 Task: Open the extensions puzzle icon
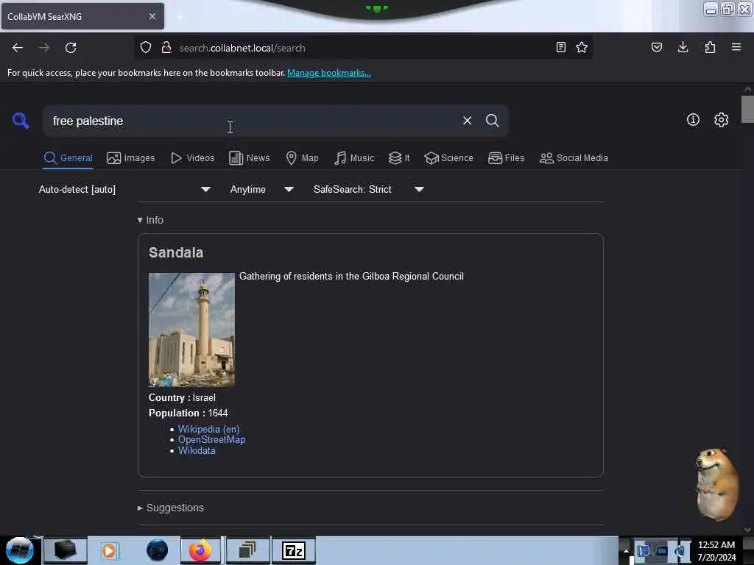coord(710,47)
